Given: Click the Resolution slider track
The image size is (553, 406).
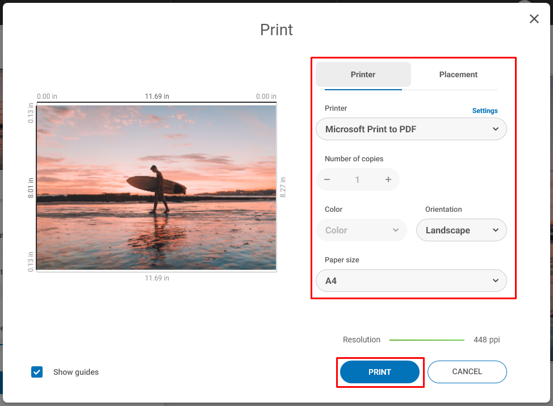Looking at the screenshot, I should pos(426,340).
